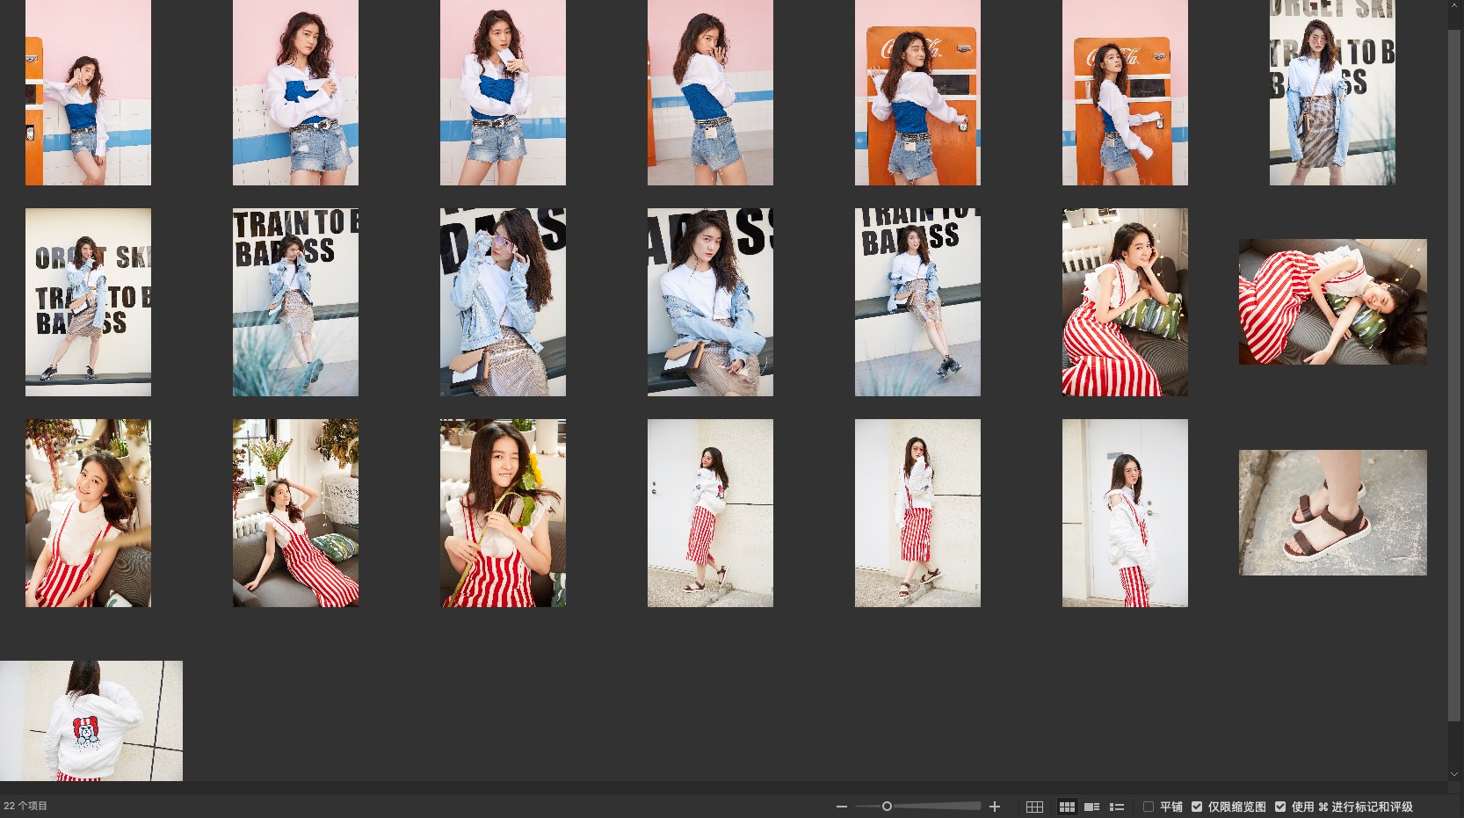Click the minus button to shrink thumbnails
Image resolution: width=1464 pixels, height=818 pixels.
pyautogui.click(x=841, y=807)
